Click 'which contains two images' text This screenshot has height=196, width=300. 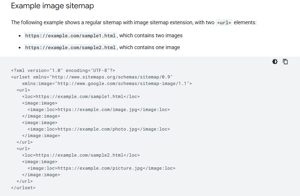click(151, 36)
